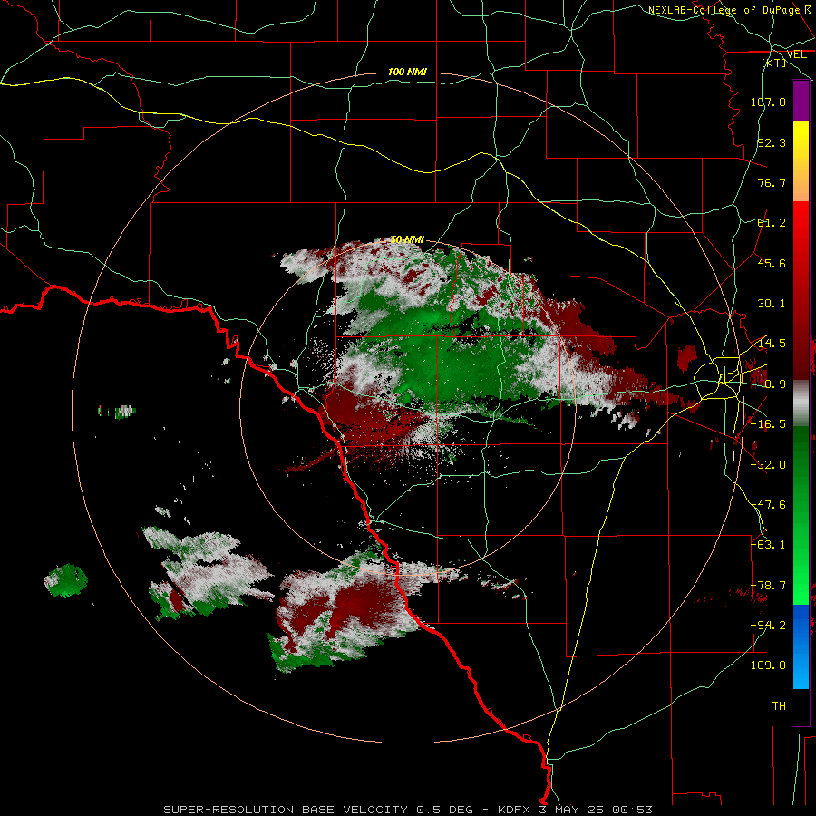Select the 76.7 scale value
This screenshot has width=816, height=816.
click(772, 182)
